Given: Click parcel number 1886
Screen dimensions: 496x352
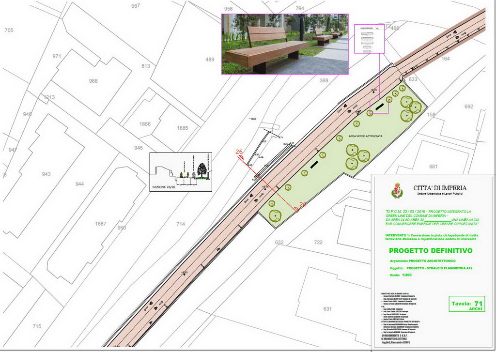Looking at the screenshot, I should pyautogui.click(x=145, y=124).
